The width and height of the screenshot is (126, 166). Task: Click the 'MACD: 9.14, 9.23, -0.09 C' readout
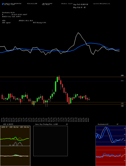coord(11,17)
